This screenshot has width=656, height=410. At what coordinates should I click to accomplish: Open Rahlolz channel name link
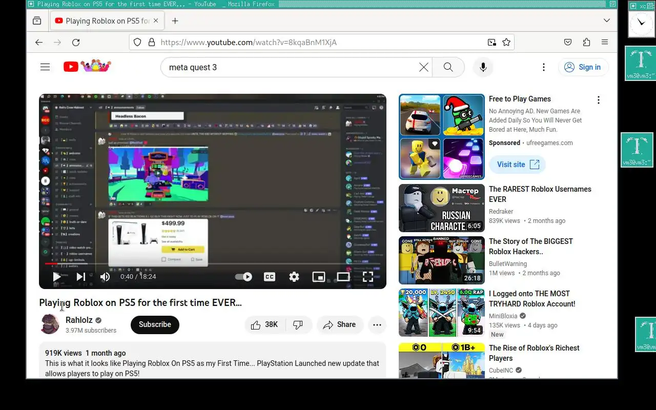79,320
